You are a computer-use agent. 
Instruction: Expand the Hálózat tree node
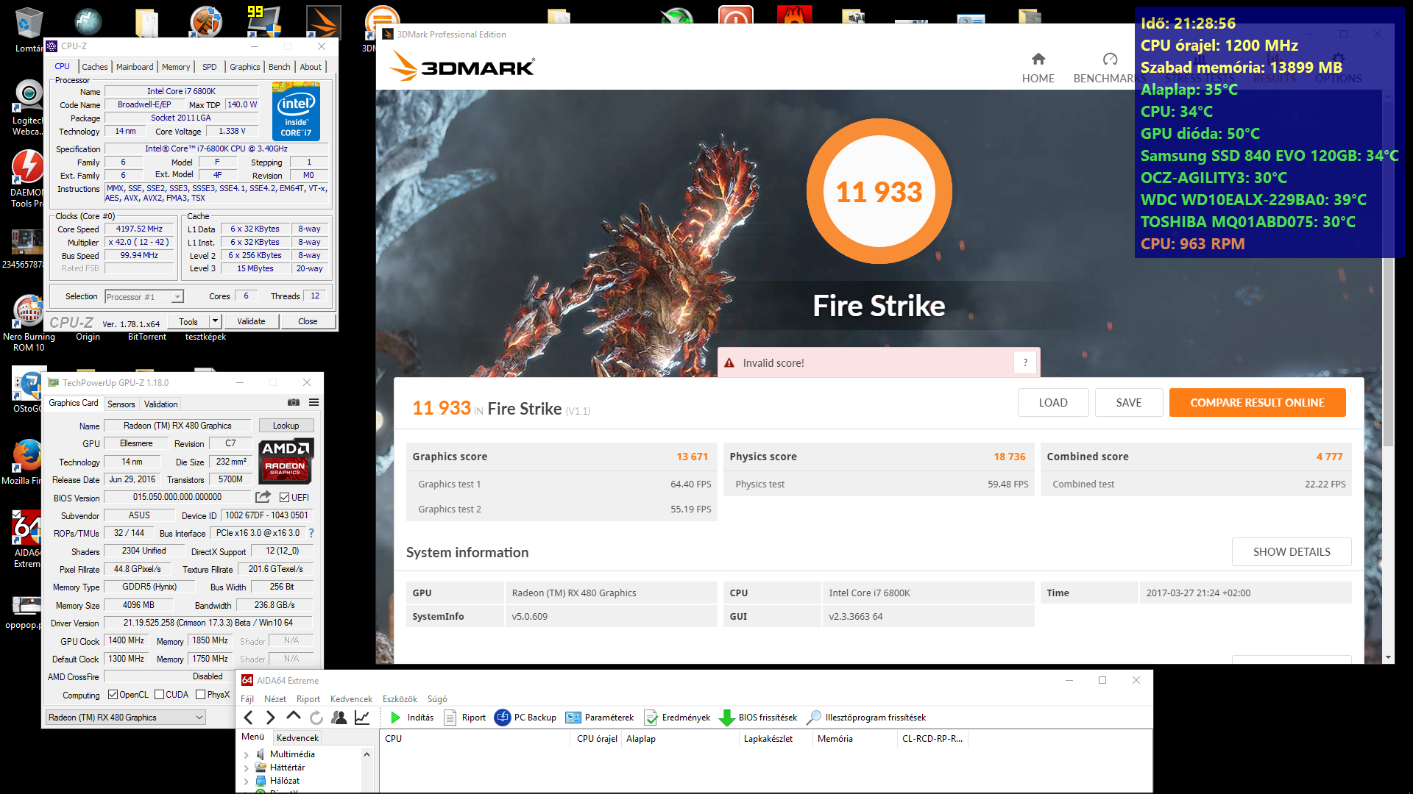[246, 781]
